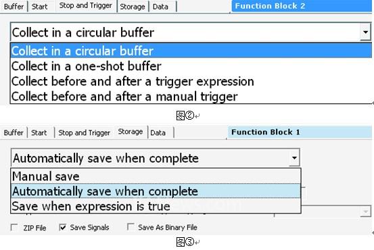Image resolution: width=374 pixels, height=250 pixels.
Task: Expand the storage mode dropdown arrow
Action: pos(294,157)
